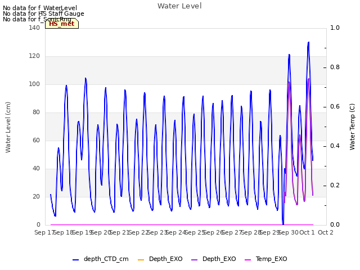Image resolution: width=360 pixels, height=270 pixels.
Task: Click 'No data for HS Staff Gauge' message
Action: coord(43,13)
